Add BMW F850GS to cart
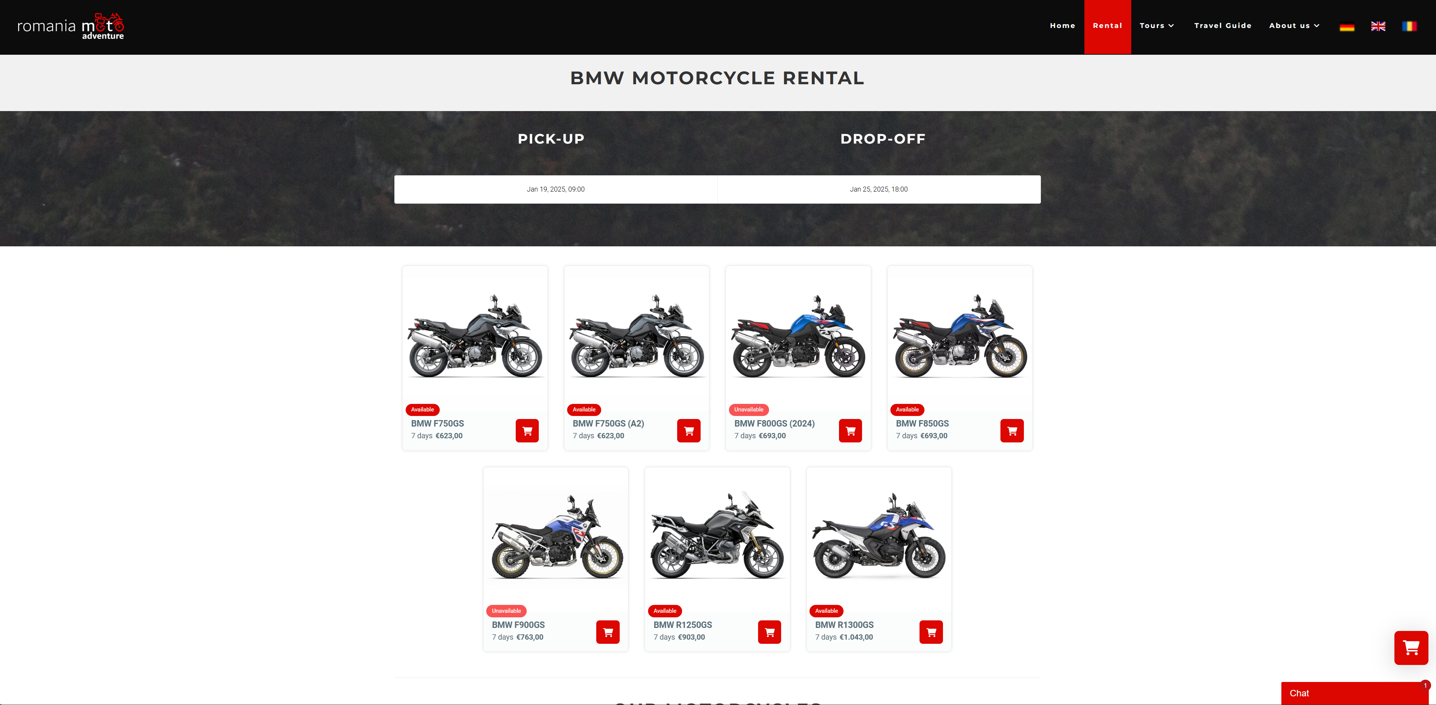 (x=1012, y=430)
